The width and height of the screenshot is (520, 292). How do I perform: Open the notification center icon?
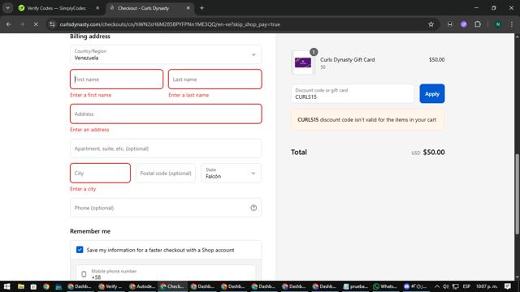point(508,286)
